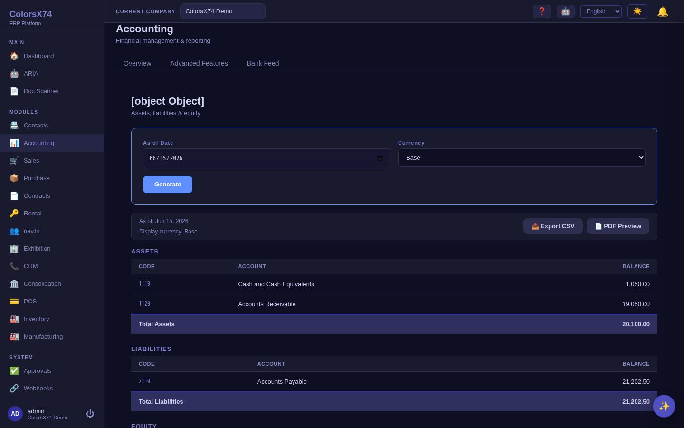Image resolution: width=684 pixels, height=428 pixels.
Task: Click the 19,050.00 balance value
Action: pos(636,304)
